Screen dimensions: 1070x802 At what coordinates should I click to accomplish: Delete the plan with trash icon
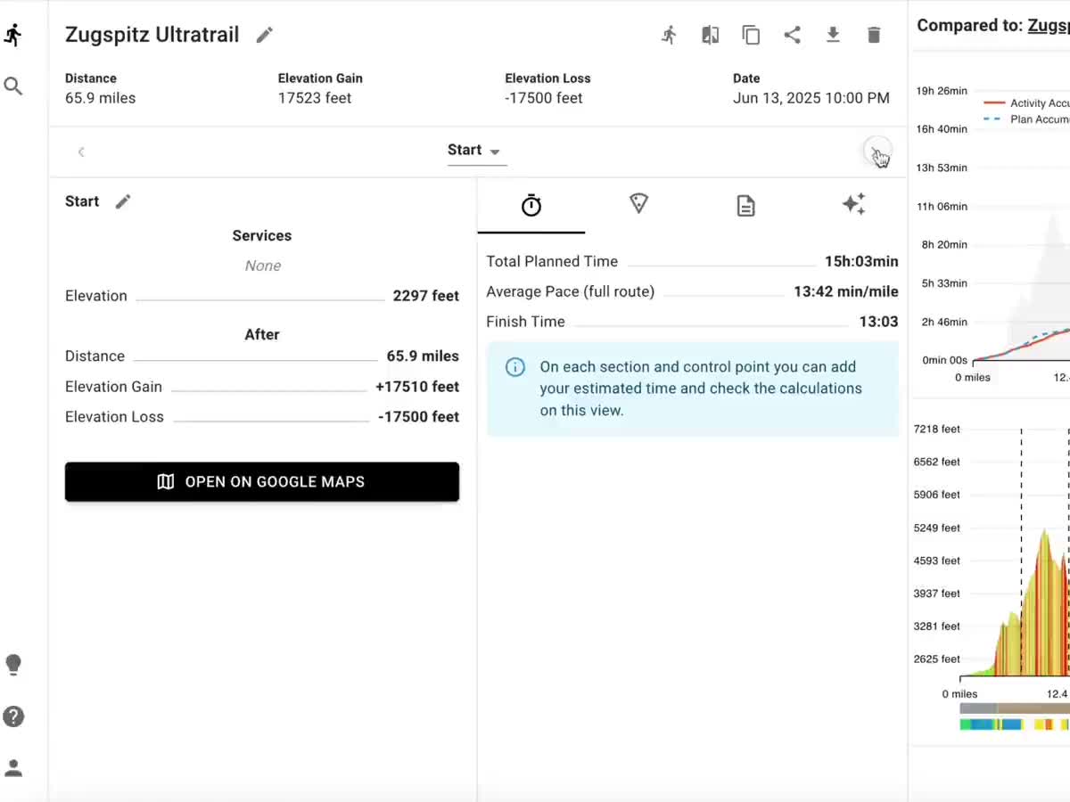pos(874,35)
